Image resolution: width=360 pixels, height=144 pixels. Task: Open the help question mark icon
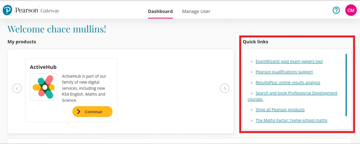click(336, 10)
